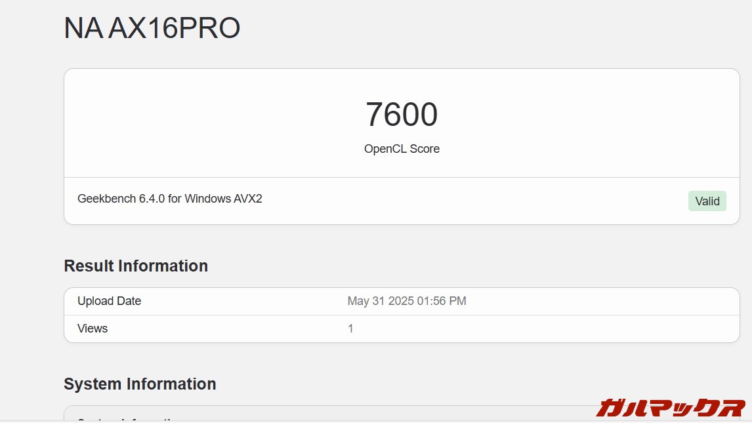
Task: Click the Views row label
Action: click(92, 329)
